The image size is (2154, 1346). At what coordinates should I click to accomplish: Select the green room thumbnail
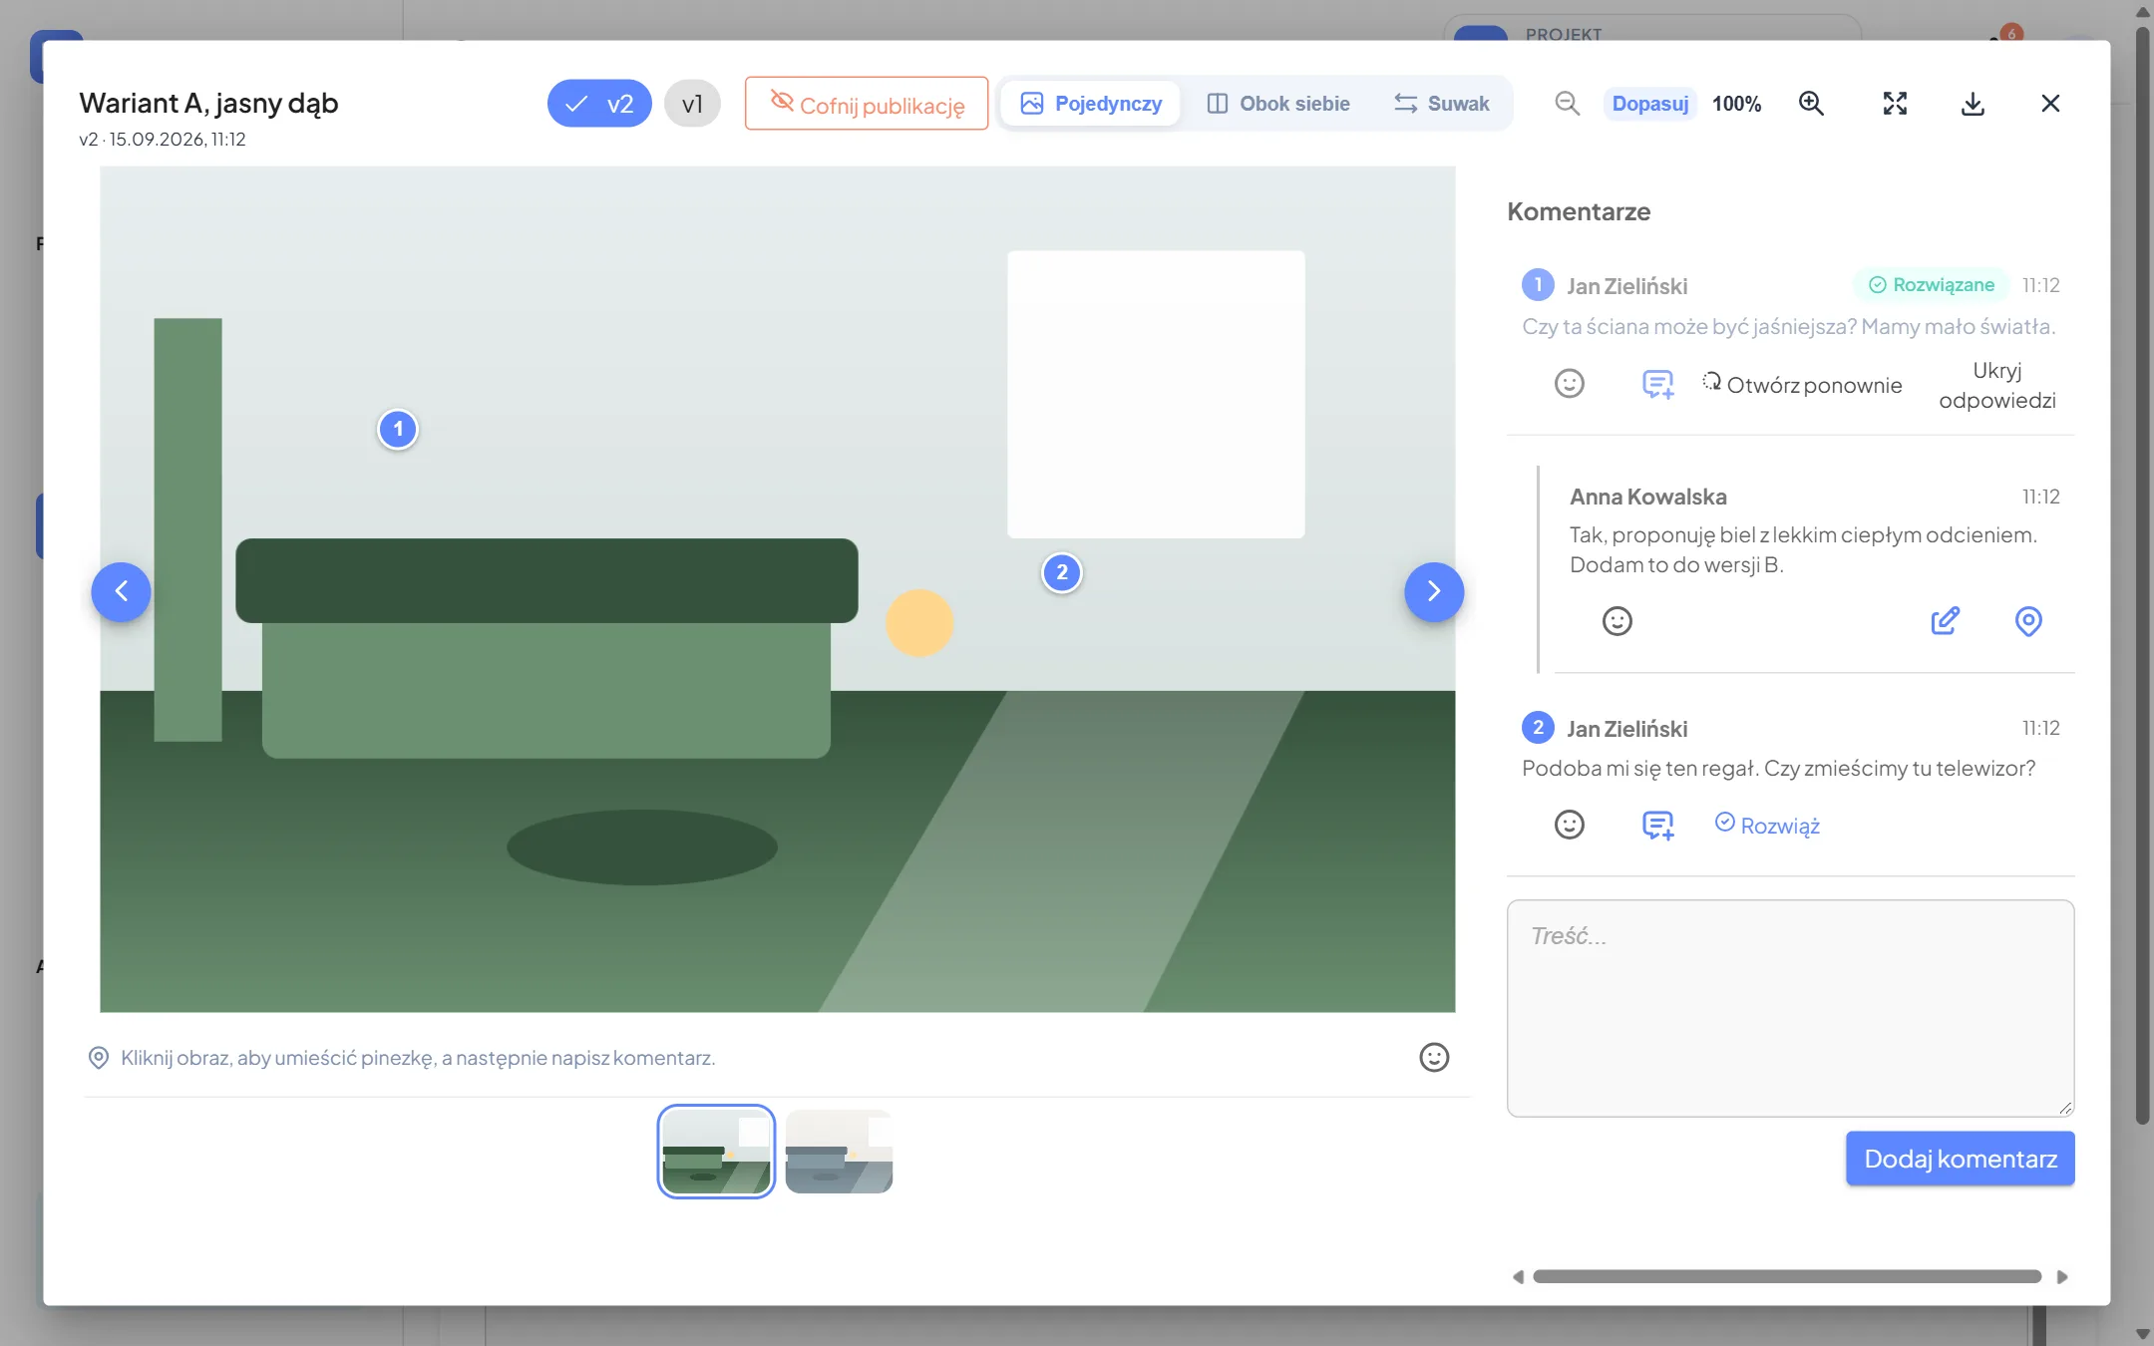tap(716, 1152)
